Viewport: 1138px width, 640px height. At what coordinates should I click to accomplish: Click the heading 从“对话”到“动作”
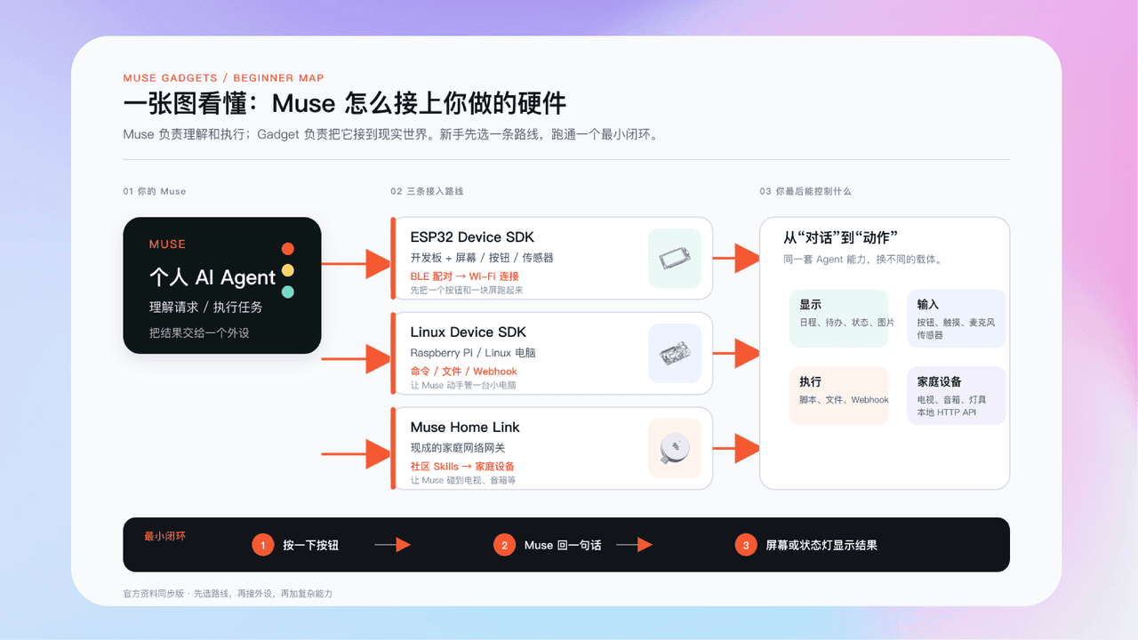point(840,238)
